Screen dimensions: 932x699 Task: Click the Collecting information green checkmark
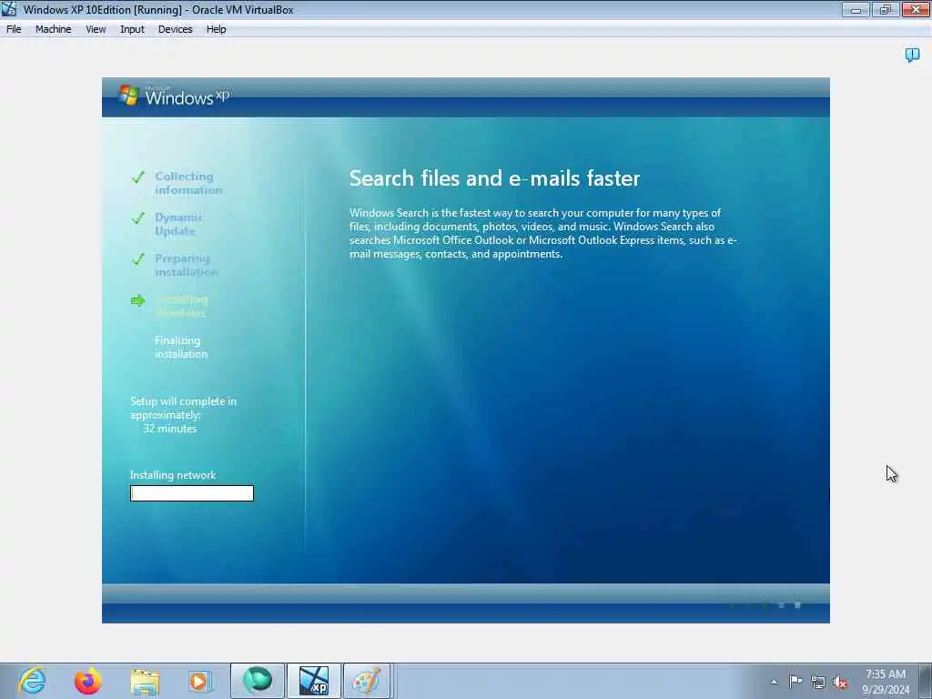pos(138,177)
